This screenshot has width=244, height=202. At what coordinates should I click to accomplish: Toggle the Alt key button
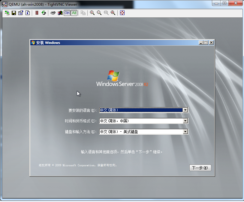(74, 13)
